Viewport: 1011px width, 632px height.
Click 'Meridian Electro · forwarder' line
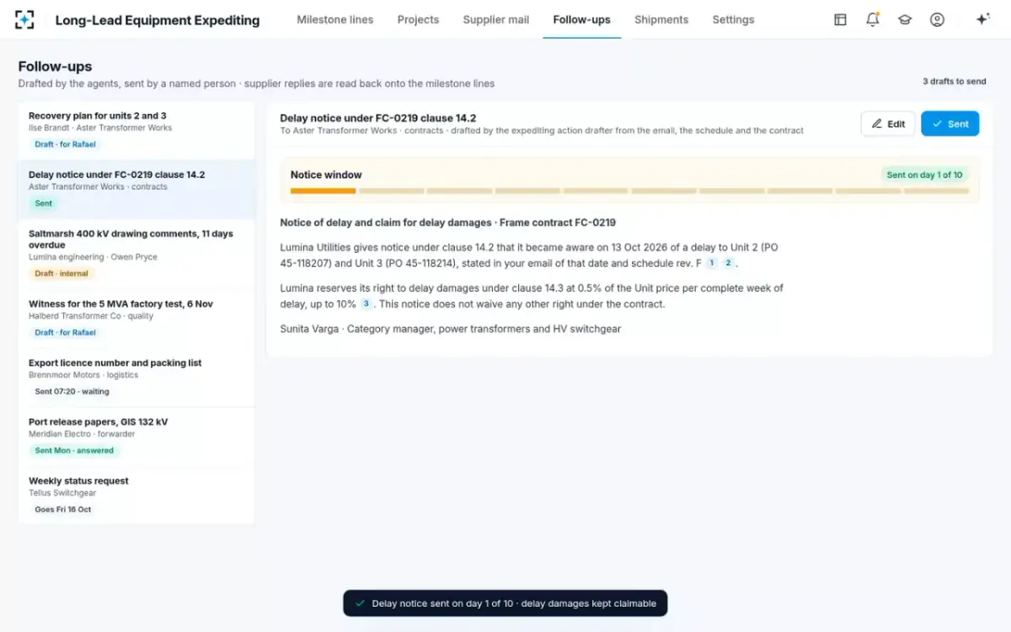click(x=82, y=434)
